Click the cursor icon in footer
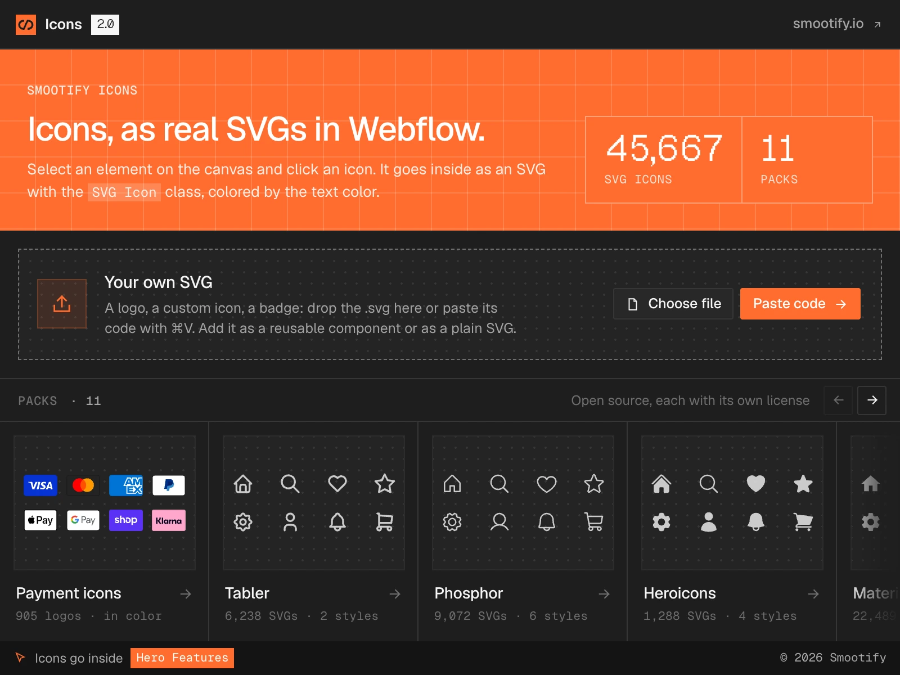This screenshot has width=900, height=675. pyautogui.click(x=20, y=658)
